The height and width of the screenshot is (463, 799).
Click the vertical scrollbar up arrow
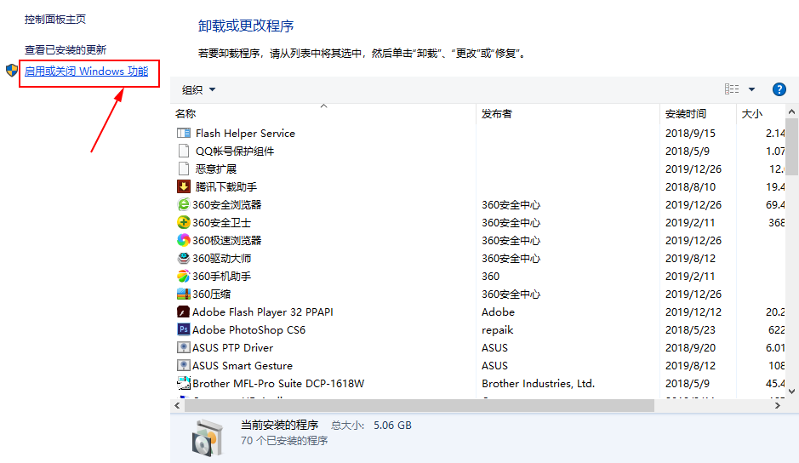click(x=791, y=111)
